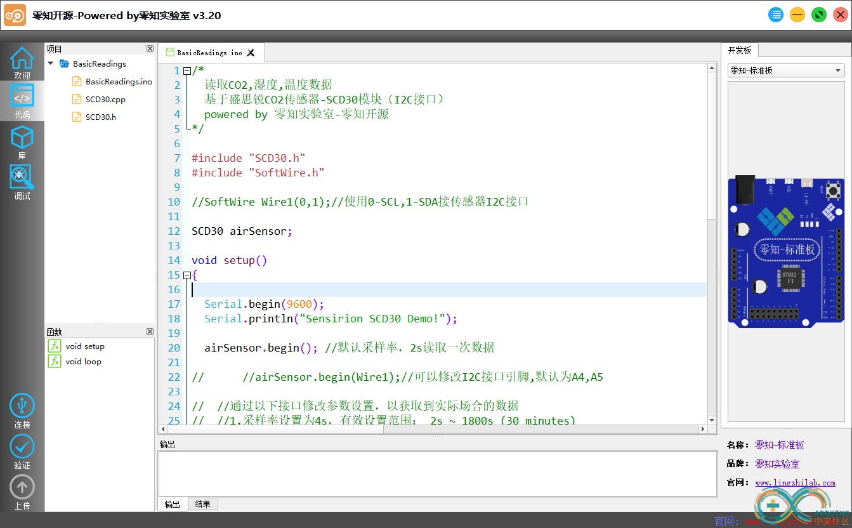This screenshot has width=852, height=528.
Task: Open the 库 library panel
Action: point(22,143)
